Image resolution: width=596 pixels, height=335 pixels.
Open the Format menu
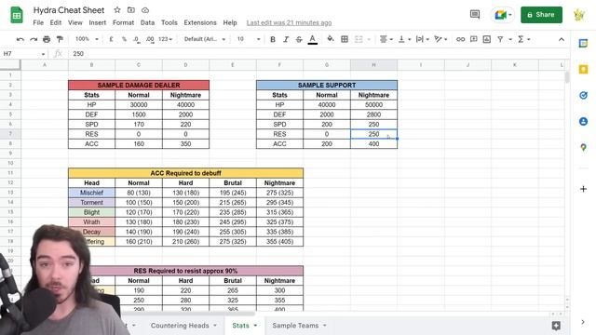pos(123,22)
